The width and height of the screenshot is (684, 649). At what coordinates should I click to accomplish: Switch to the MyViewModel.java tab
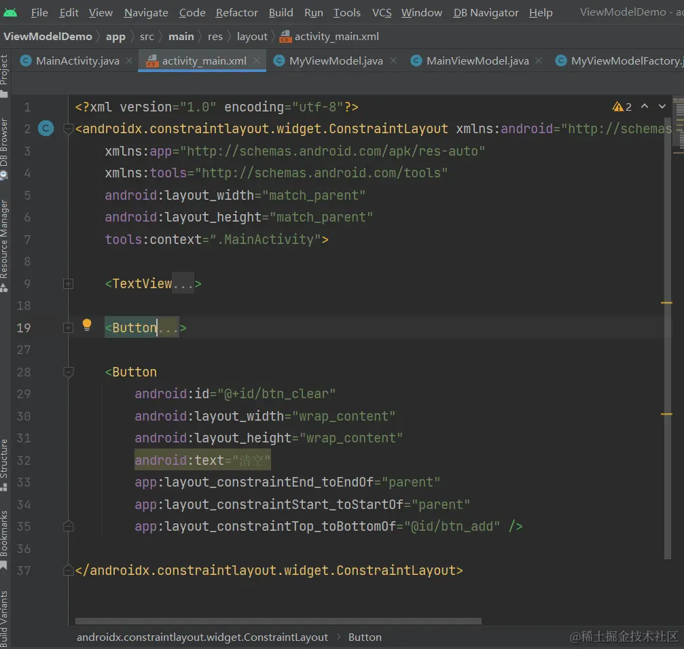336,60
